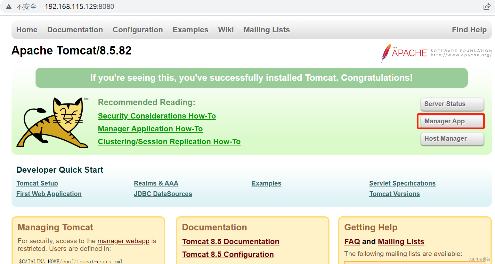
Task: Open Tomcat 8.5 Documentation link
Action: click(231, 242)
